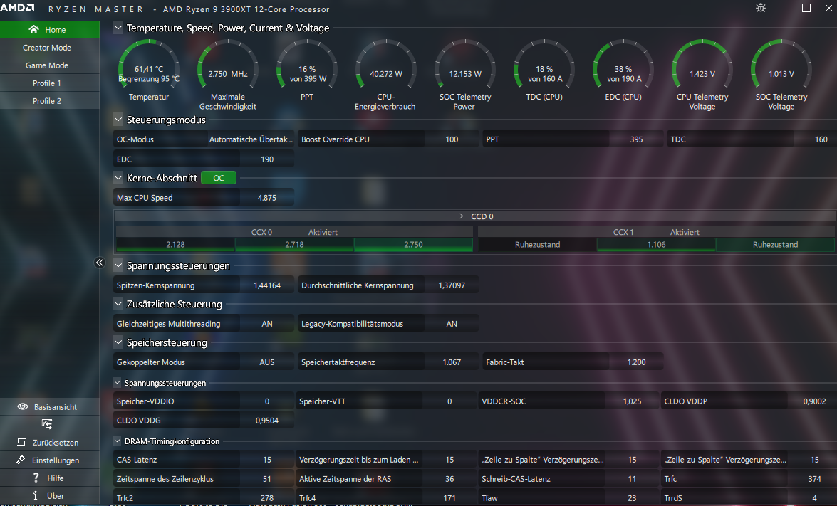Image resolution: width=837 pixels, height=506 pixels.
Task: Click Fabric-Takt value 1.200
Action: [636, 362]
